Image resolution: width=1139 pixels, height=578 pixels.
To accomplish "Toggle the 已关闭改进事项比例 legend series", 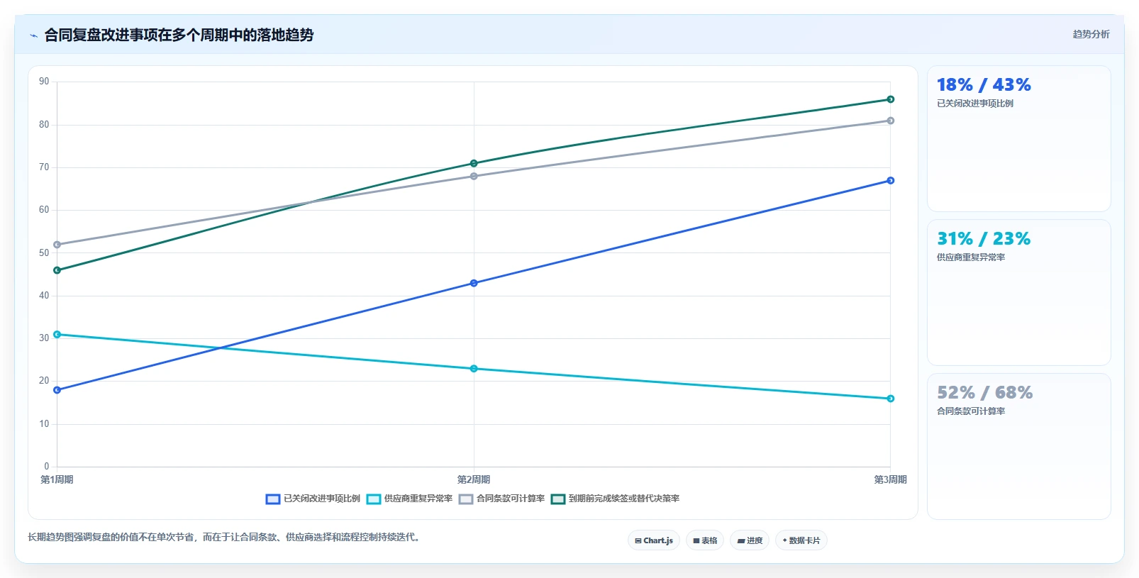I will tap(313, 499).
